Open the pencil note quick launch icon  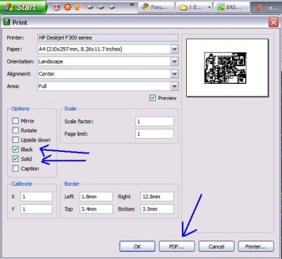tap(78, 8)
